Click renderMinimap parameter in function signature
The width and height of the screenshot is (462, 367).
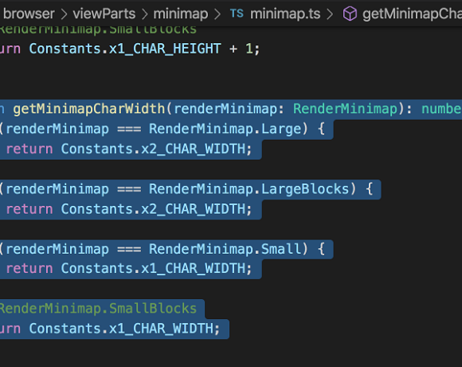225,109
